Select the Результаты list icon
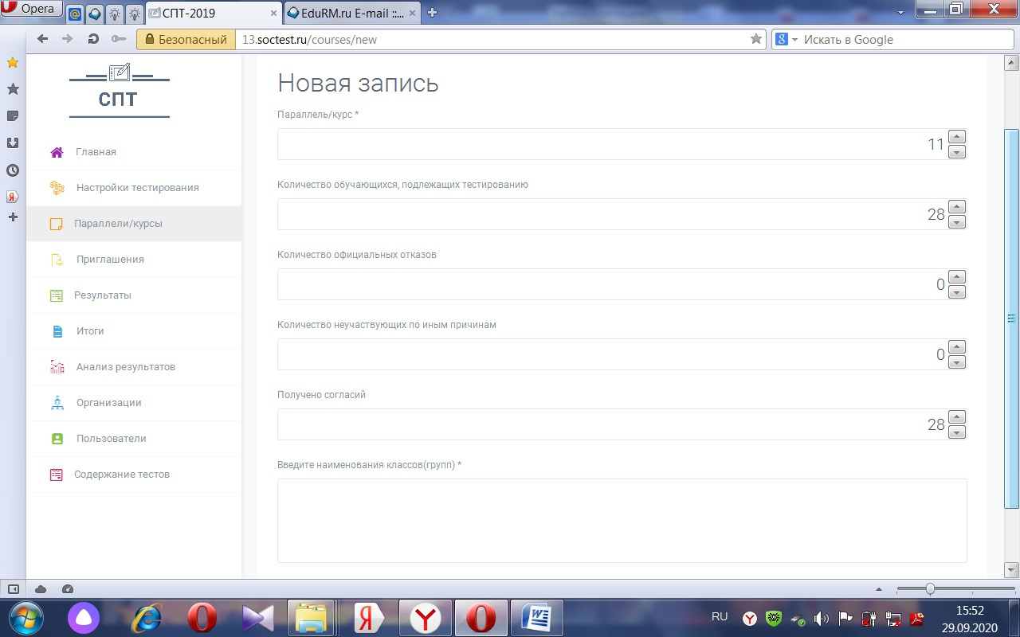Image resolution: width=1020 pixels, height=637 pixels. click(x=57, y=295)
